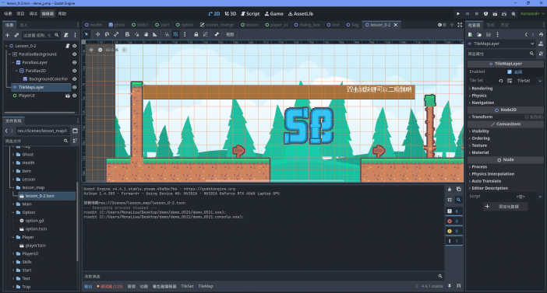The height and width of the screenshot is (293, 547).
Task: Copy the output log selection
Action: click(459, 189)
